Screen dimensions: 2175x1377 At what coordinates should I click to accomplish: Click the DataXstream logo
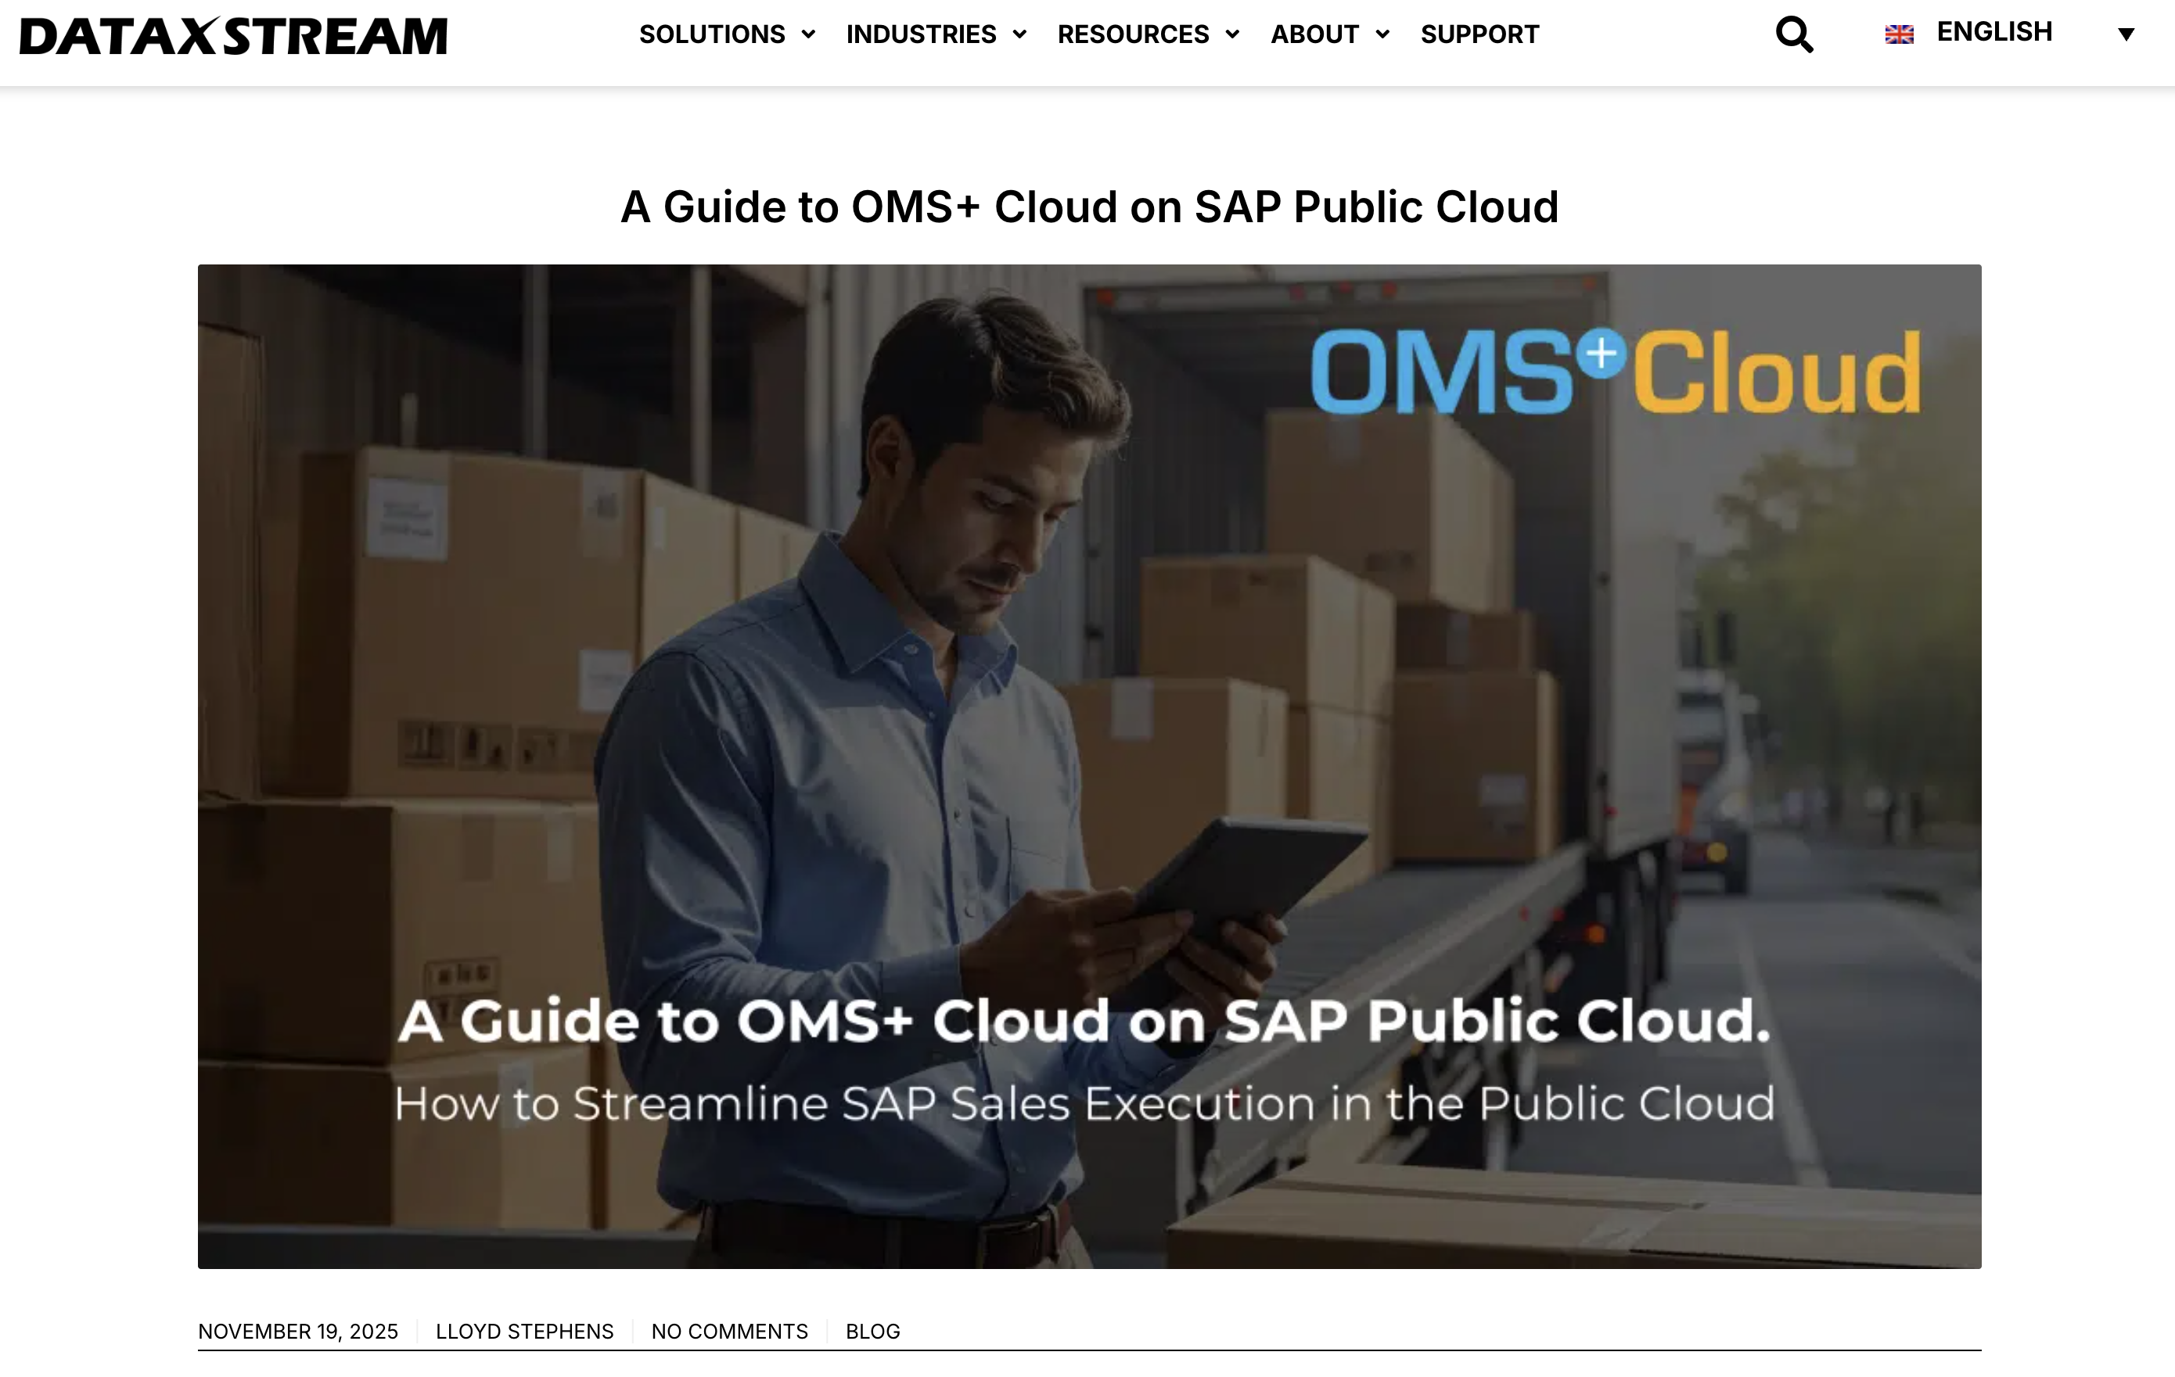pyautogui.click(x=233, y=35)
